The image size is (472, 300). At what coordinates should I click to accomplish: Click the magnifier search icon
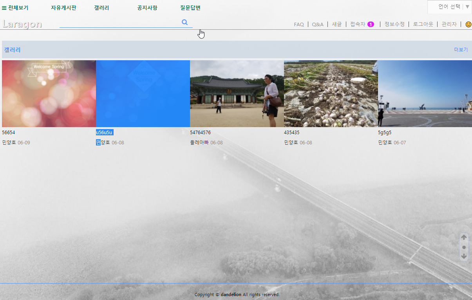[185, 22]
